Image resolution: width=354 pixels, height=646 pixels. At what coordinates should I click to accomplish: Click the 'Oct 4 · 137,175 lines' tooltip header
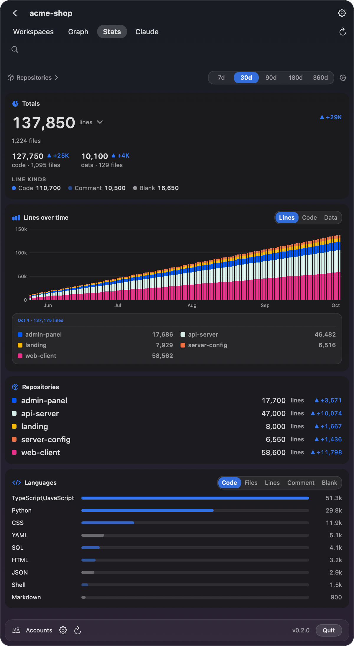point(40,320)
